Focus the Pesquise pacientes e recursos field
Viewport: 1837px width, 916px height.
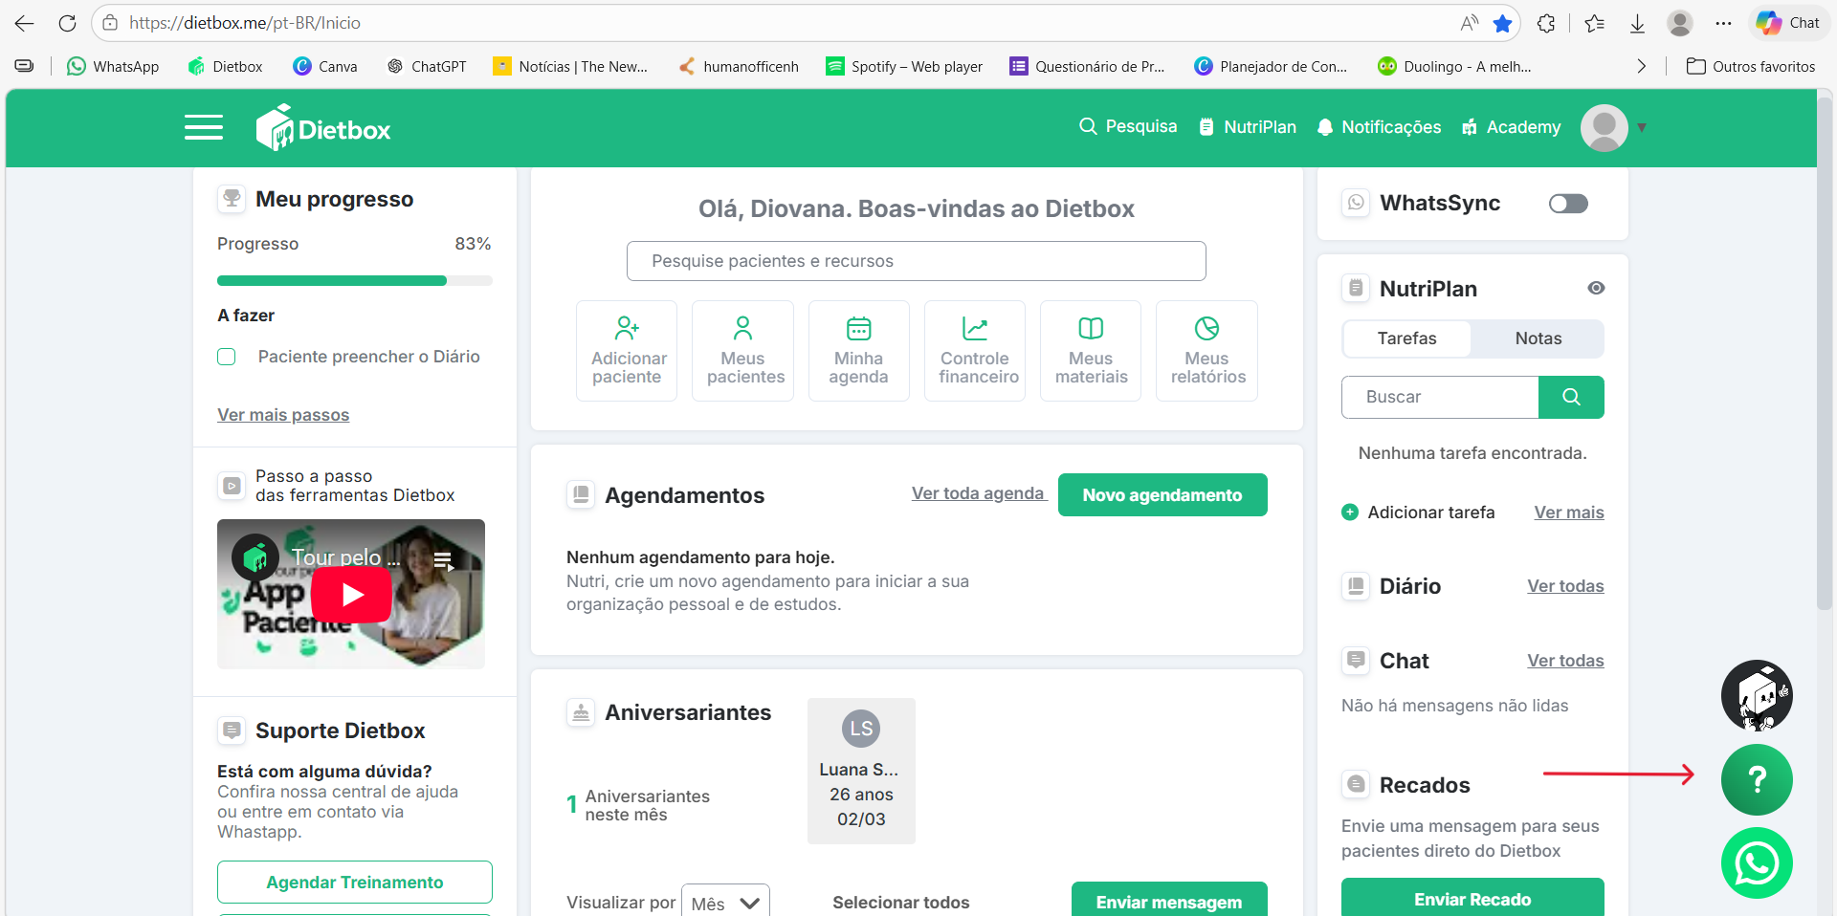click(x=917, y=261)
